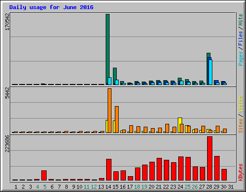Select the cyan Pages bar for day 14

(110, 81)
